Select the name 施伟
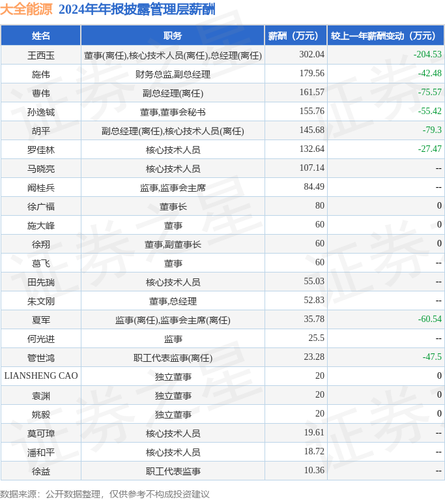445x500 pixels. (41, 74)
